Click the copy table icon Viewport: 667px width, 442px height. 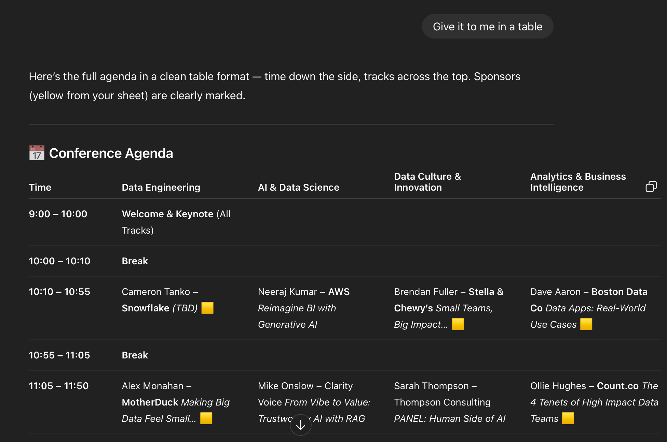click(651, 187)
